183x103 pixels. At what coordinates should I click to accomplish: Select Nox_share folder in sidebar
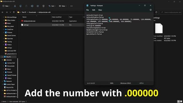10,26
